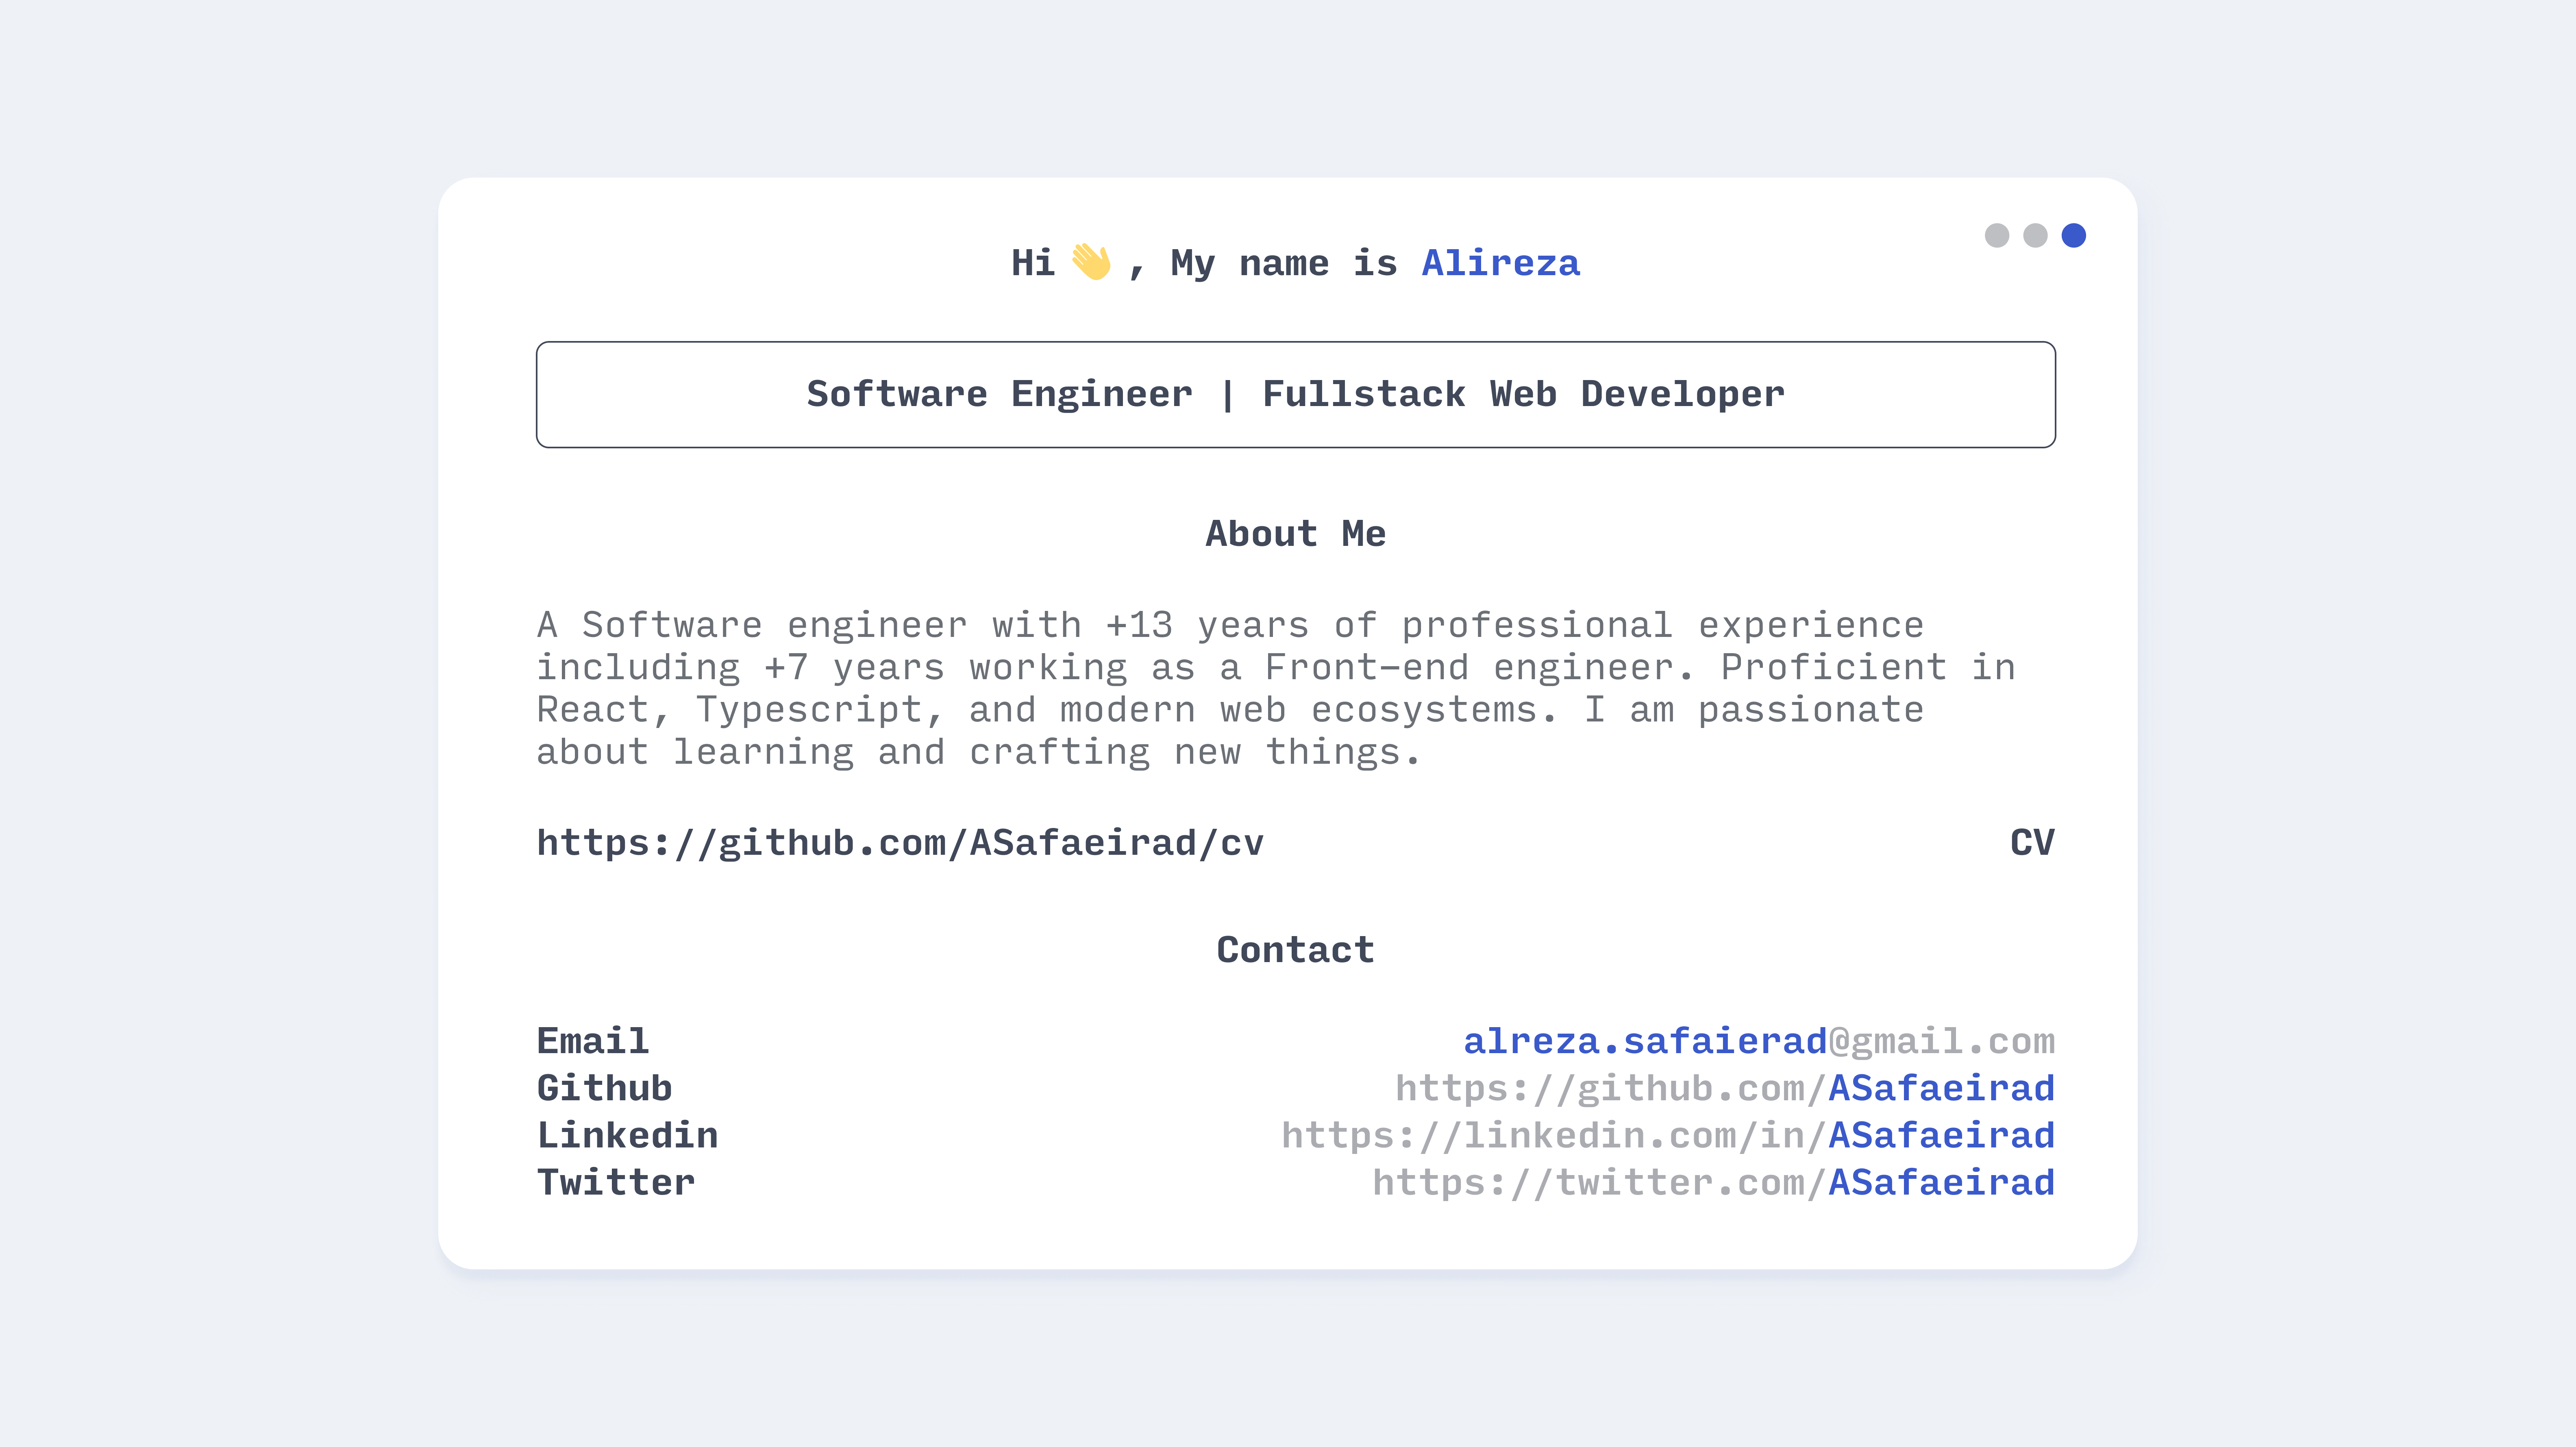Viewport: 2576px width, 1447px height.
Task: Click the Software Engineer title box
Action: pyautogui.click(x=1295, y=394)
